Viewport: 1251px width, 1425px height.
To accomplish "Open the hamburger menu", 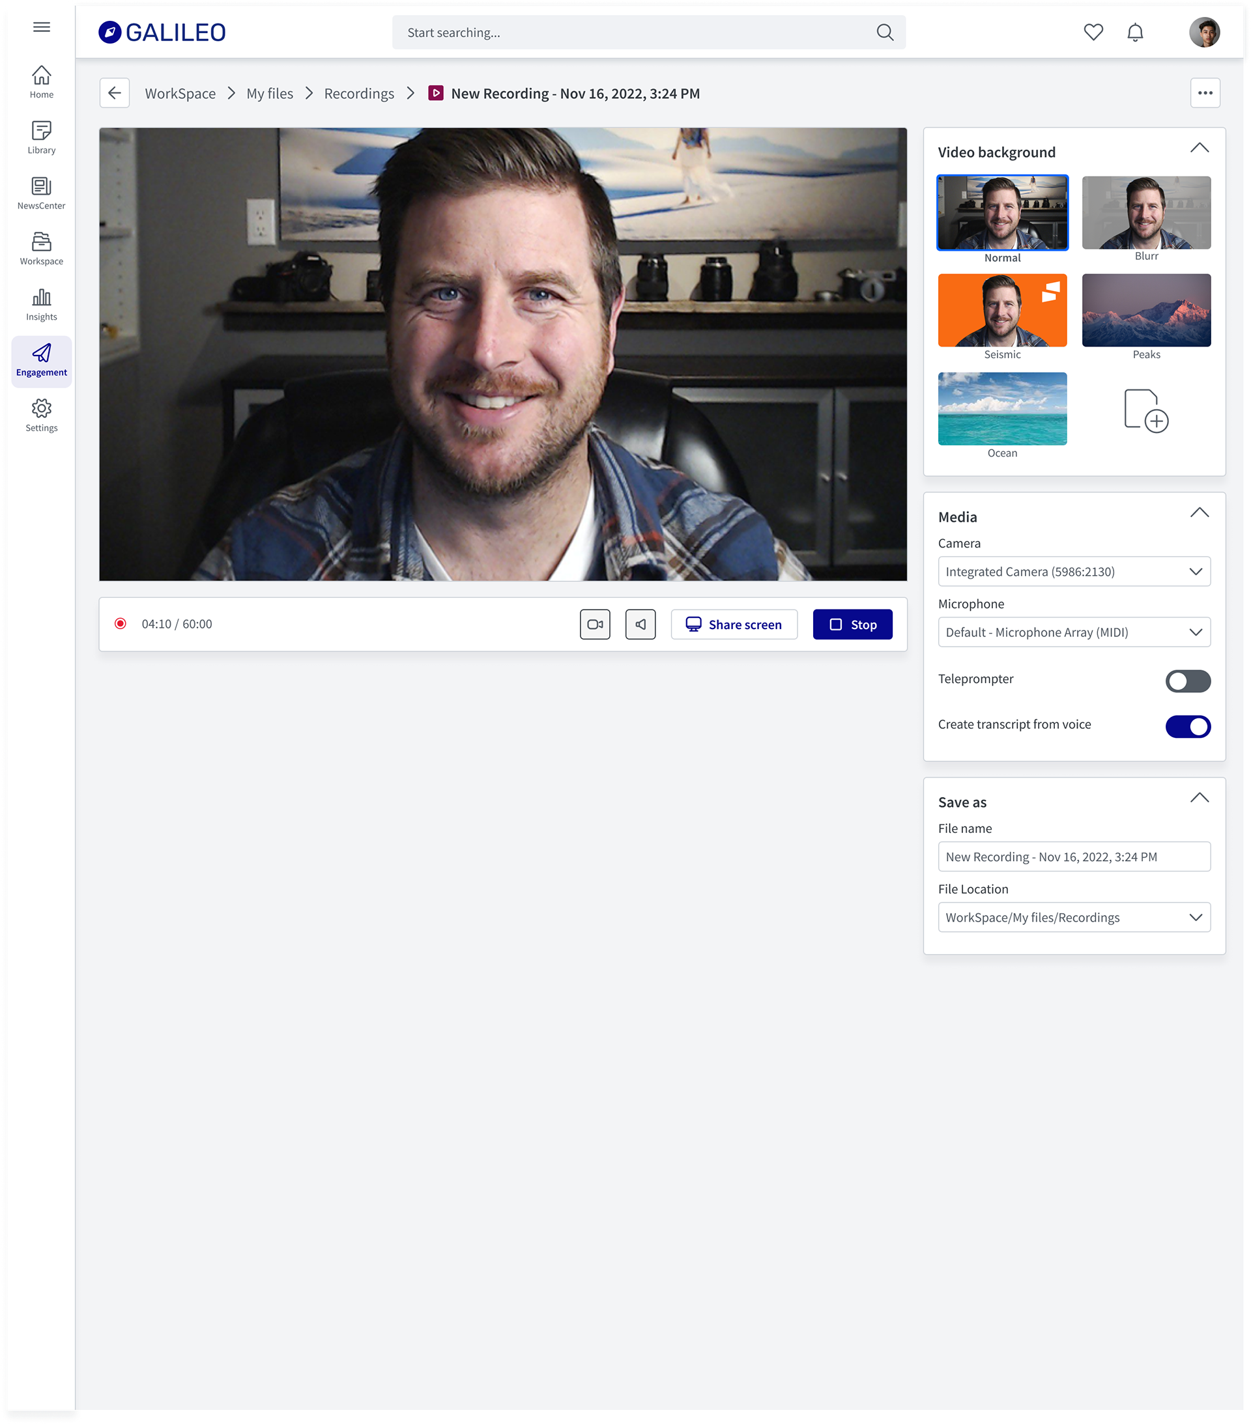I will [41, 27].
